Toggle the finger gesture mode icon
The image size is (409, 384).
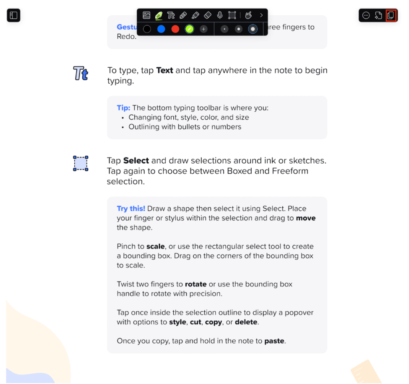248,15
